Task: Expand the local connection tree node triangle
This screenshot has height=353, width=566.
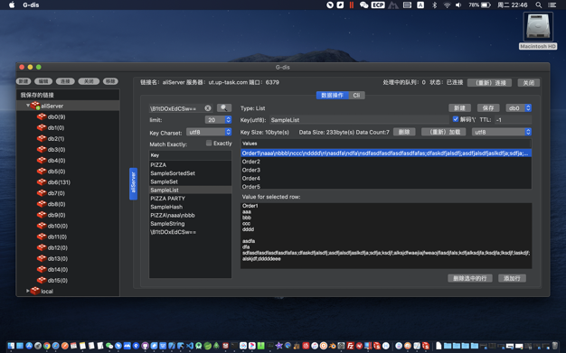Action: (28, 291)
